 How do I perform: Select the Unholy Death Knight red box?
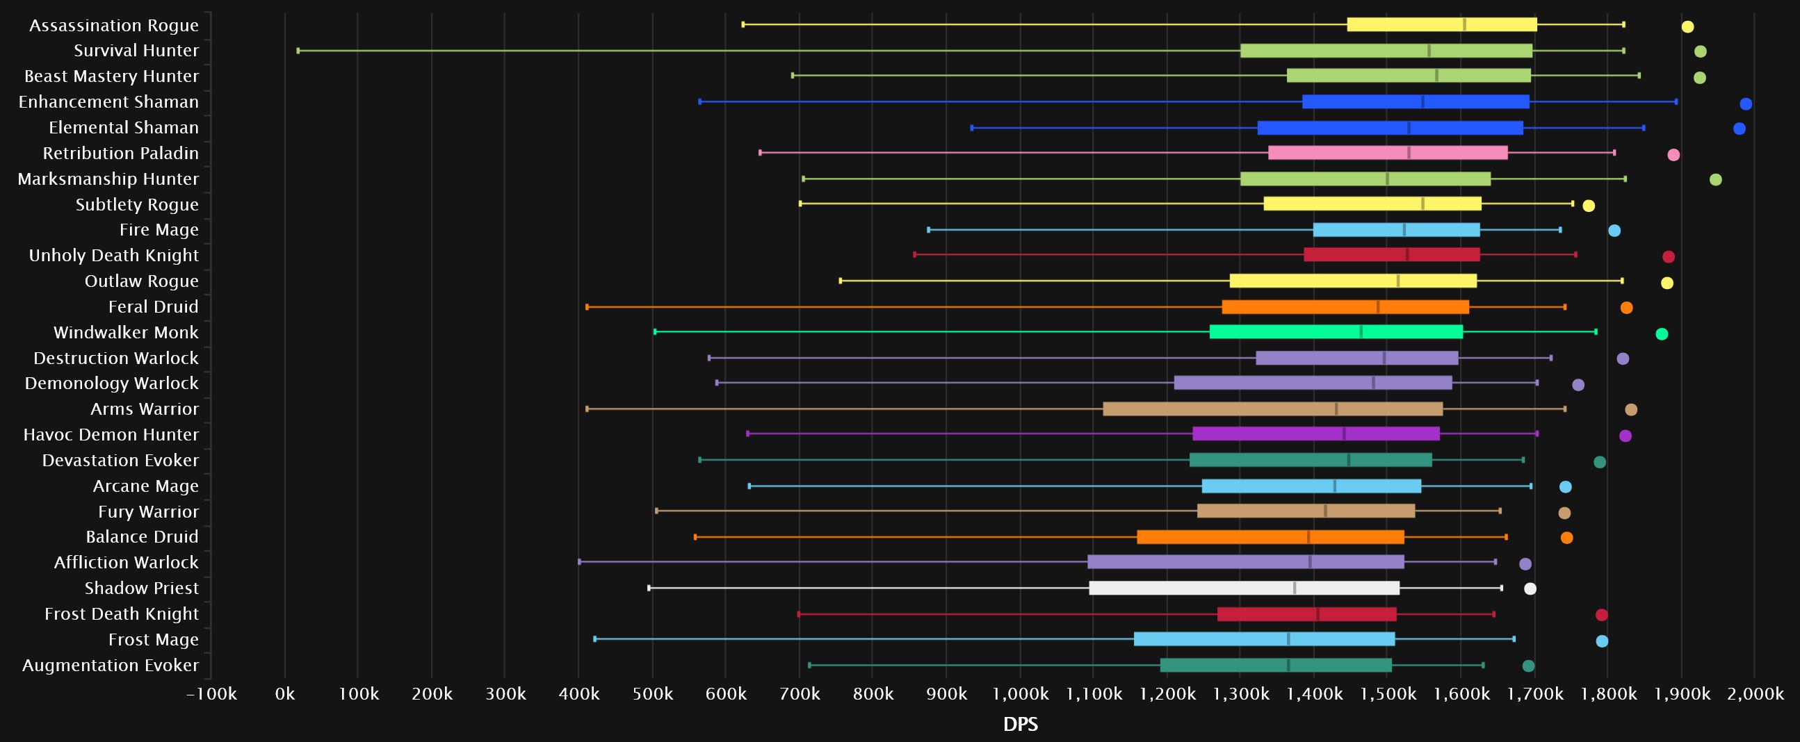[1391, 256]
